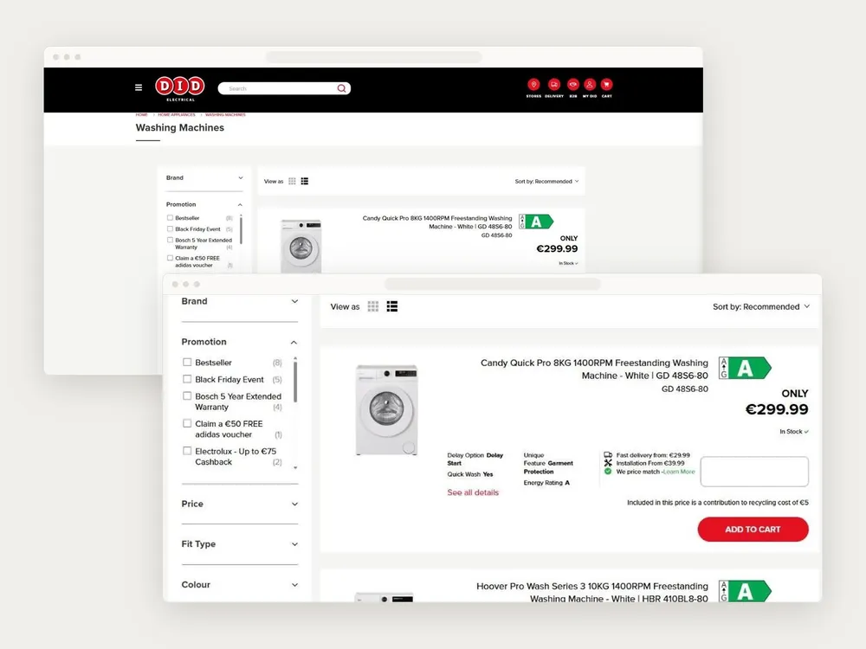Click the Home breadcrumb
The height and width of the screenshot is (649, 866).
click(x=141, y=115)
